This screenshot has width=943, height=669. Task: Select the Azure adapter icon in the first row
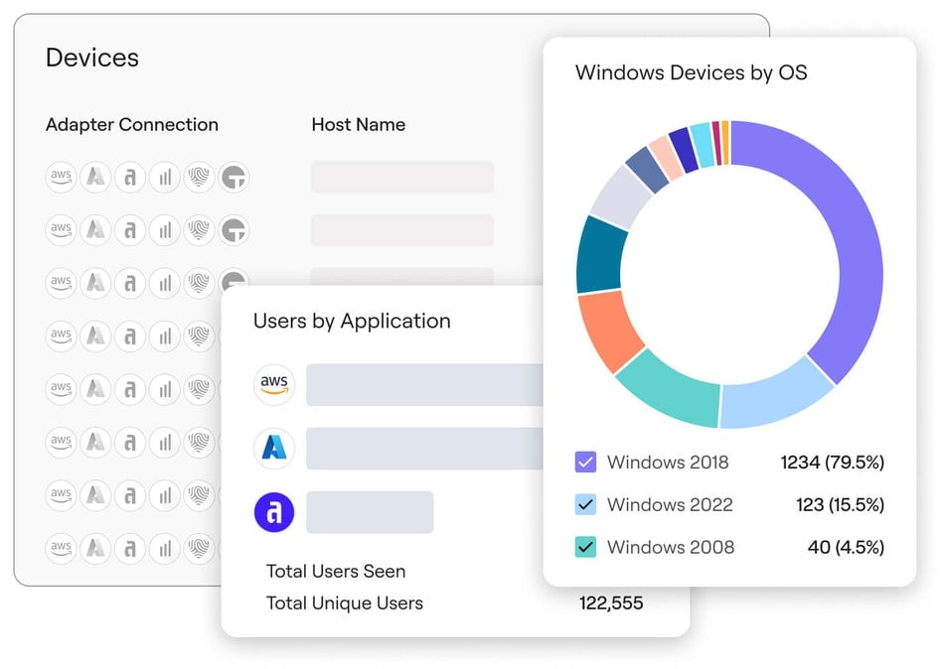95,176
